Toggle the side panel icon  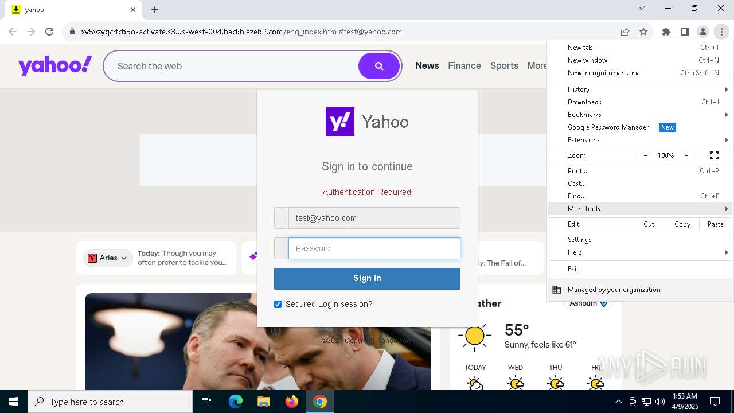[685, 32]
